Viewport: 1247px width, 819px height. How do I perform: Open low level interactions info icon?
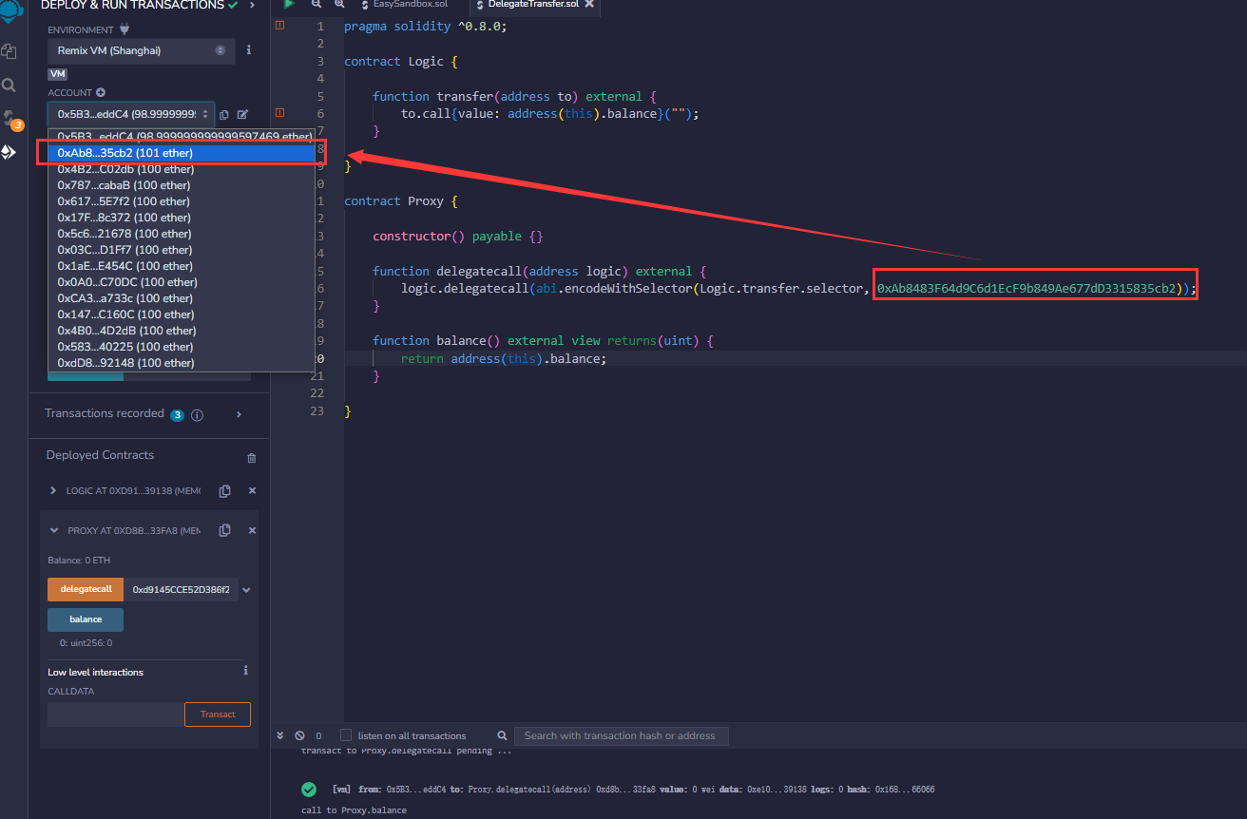(245, 670)
